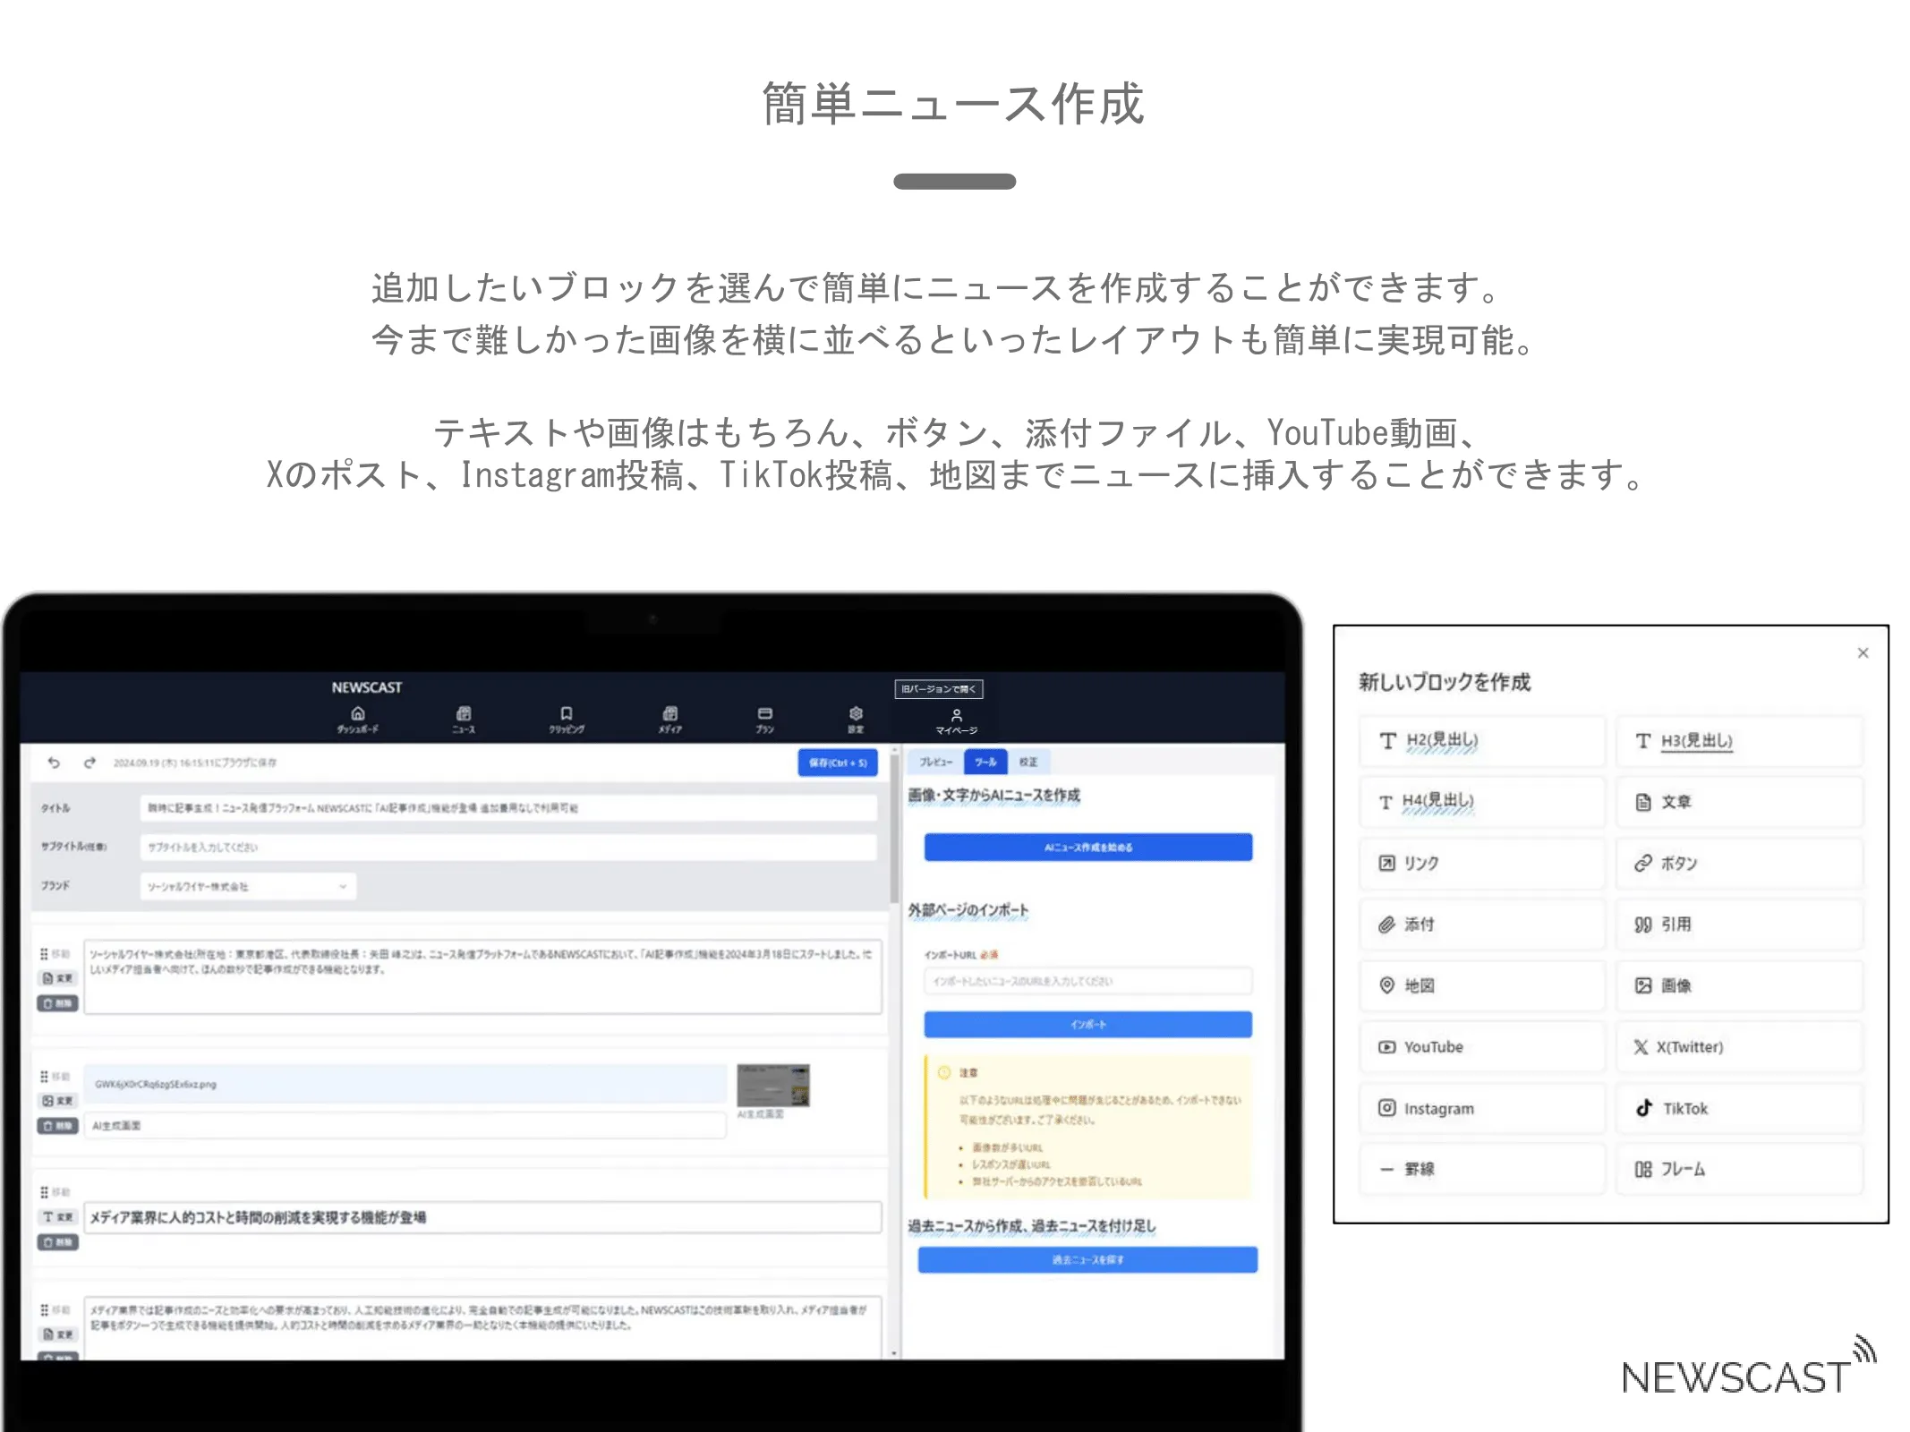Add a フレーム frame block
The height and width of the screenshot is (1432, 1910).
(1740, 1169)
